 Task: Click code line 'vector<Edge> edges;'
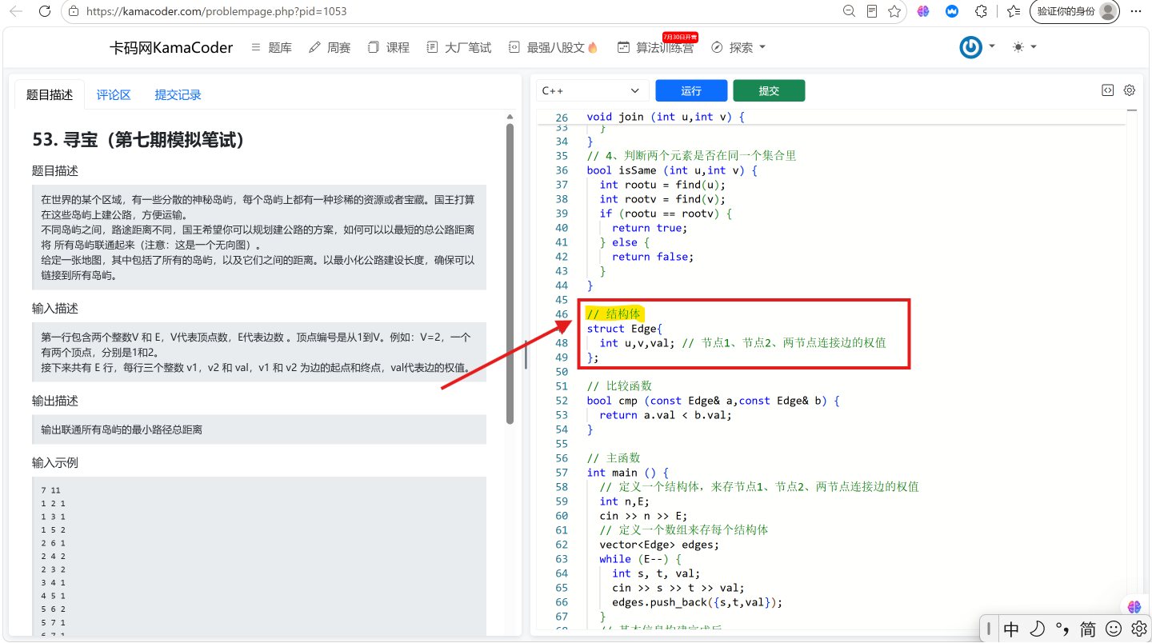coord(659,544)
